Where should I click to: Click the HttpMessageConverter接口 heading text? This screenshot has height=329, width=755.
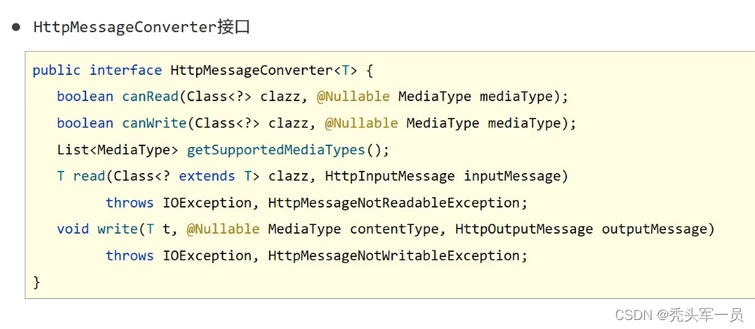[x=142, y=28]
